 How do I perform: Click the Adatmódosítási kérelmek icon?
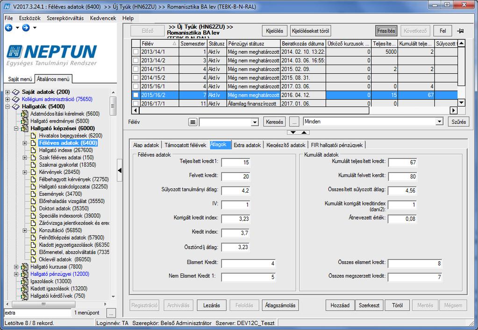pos(24,114)
